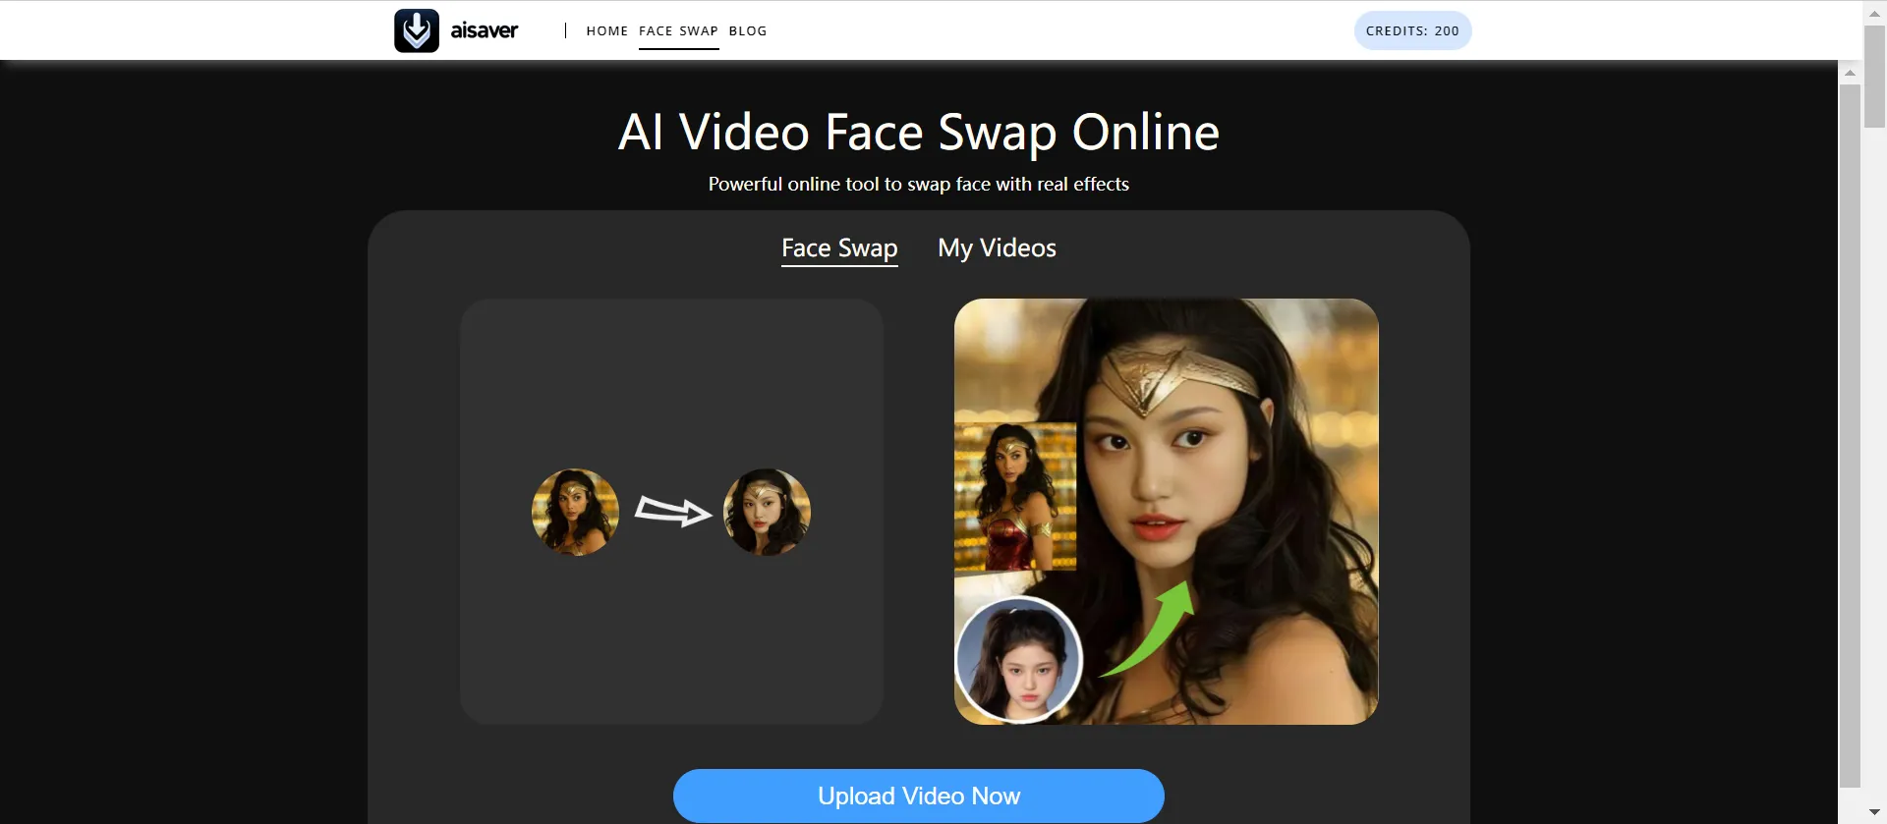Click the round portrait inset in the preview
Screen dimensions: 1887x824
1019,660
